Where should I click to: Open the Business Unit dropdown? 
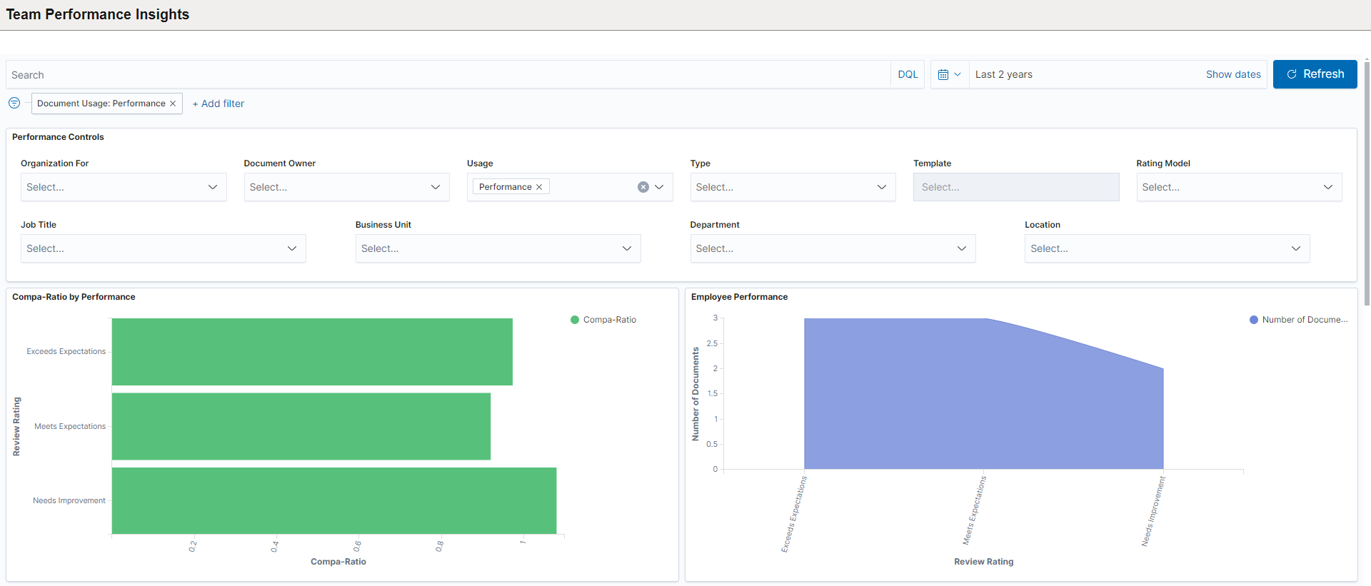(498, 248)
